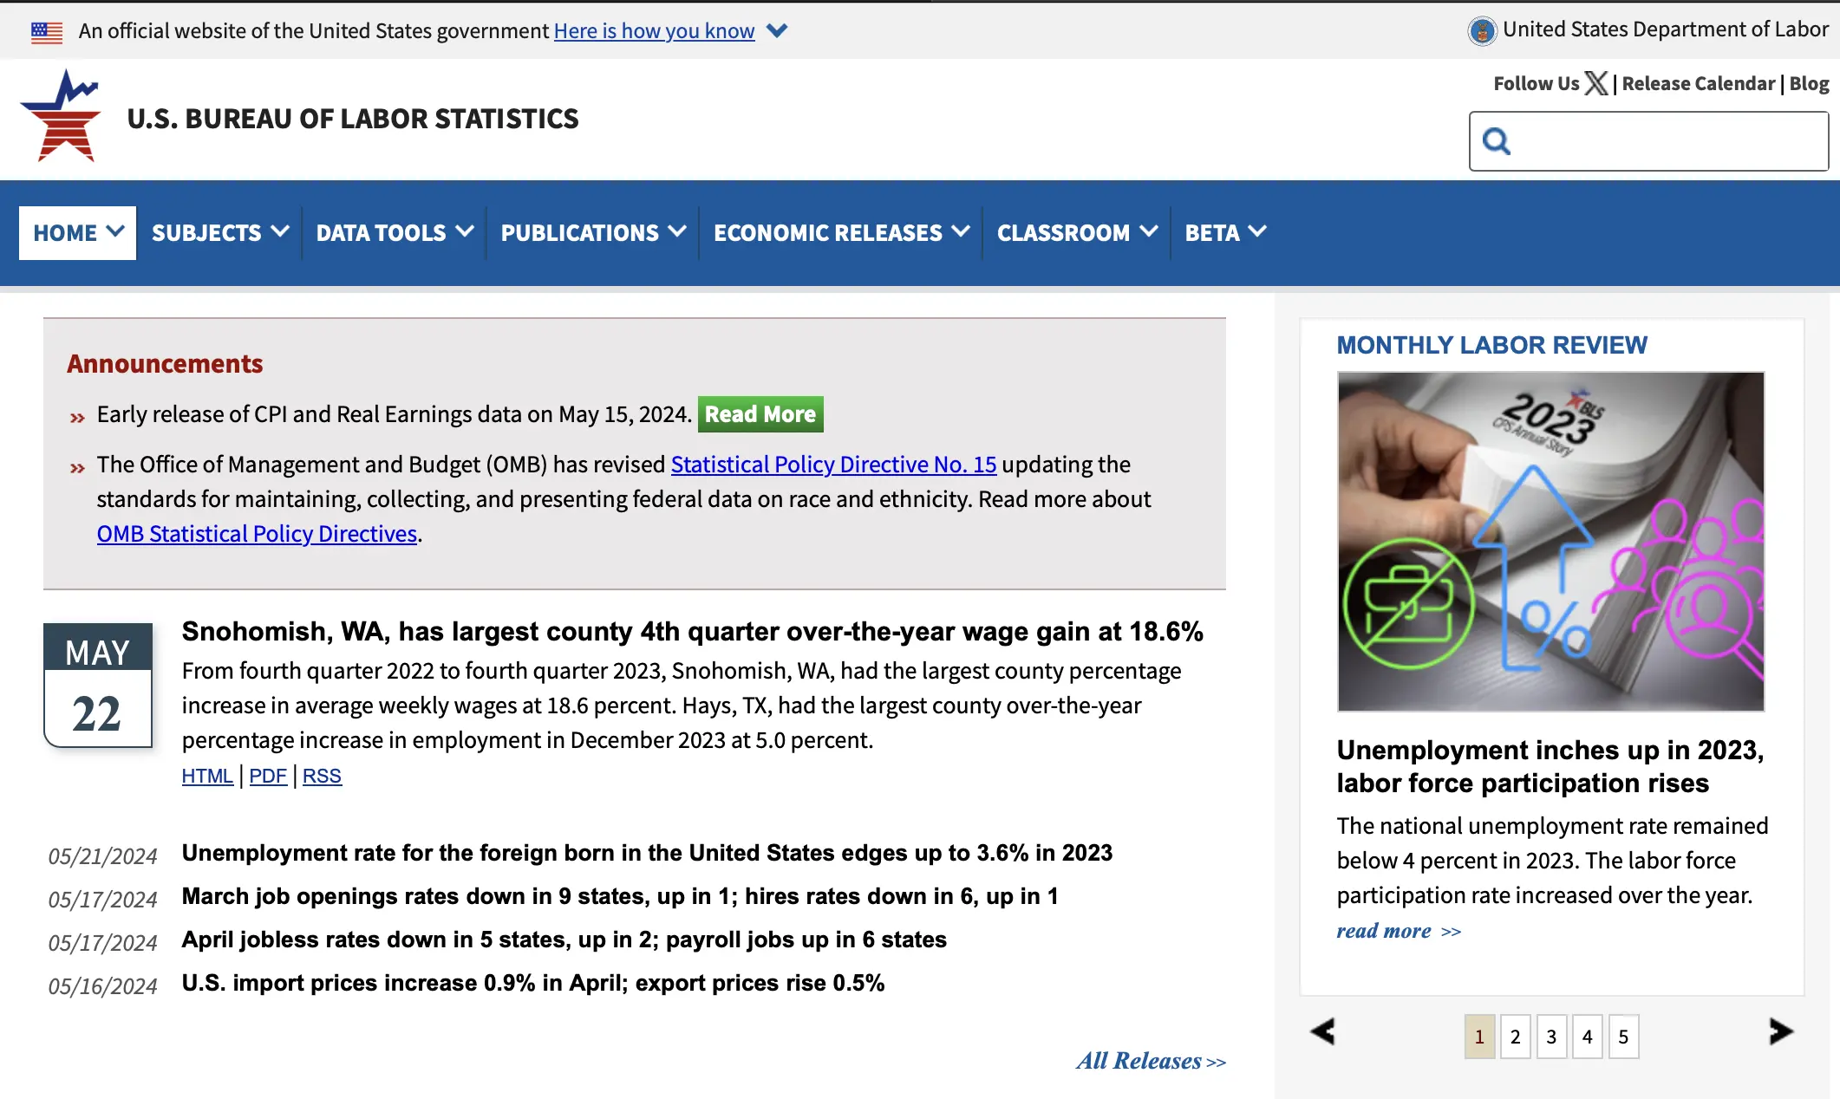Open U.S. import prices headline
Screen dimensions: 1840x1099
click(x=533, y=983)
